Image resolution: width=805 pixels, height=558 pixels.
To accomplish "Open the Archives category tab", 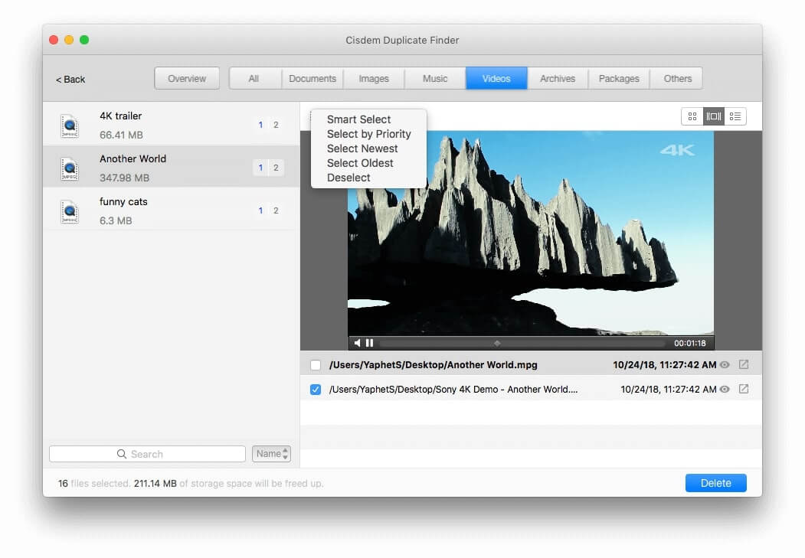I will [557, 78].
